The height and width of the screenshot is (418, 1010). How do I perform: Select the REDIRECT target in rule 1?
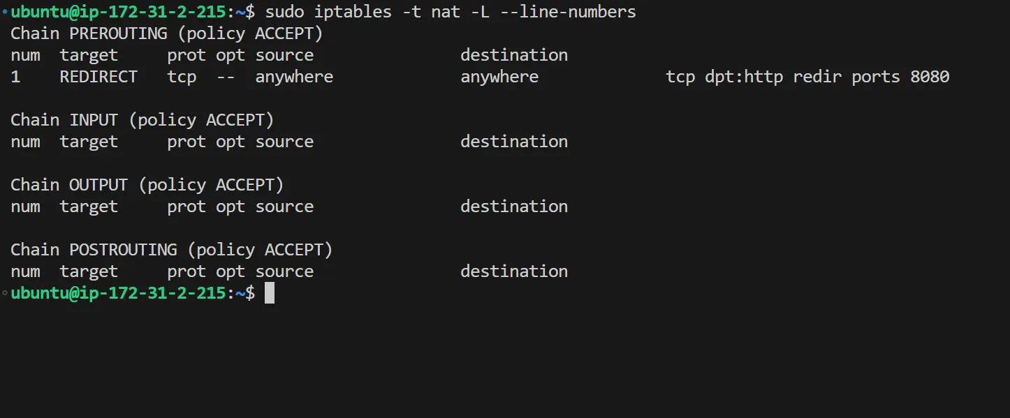pyautogui.click(x=98, y=77)
